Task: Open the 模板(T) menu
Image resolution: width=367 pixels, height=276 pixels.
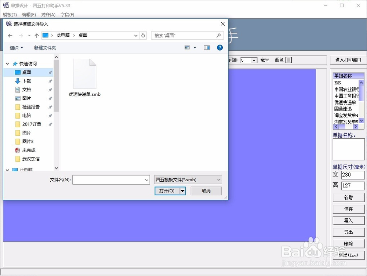Action: 10,15
